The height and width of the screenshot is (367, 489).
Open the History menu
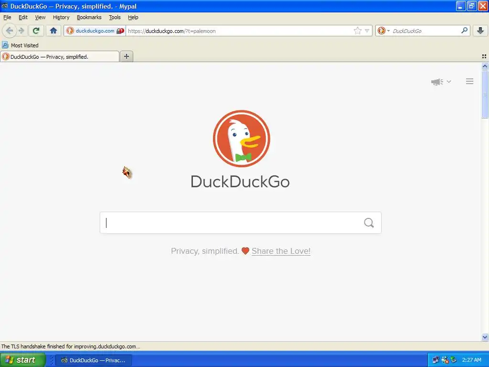(61, 17)
